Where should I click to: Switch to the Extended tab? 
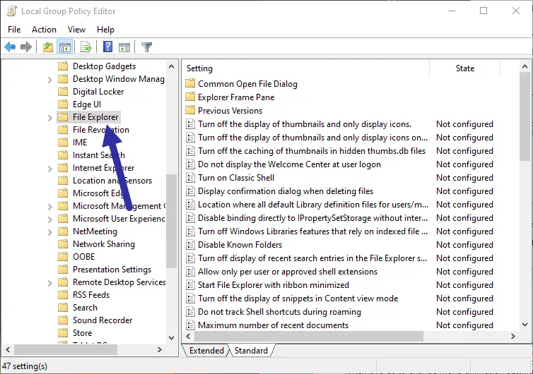[206, 350]
